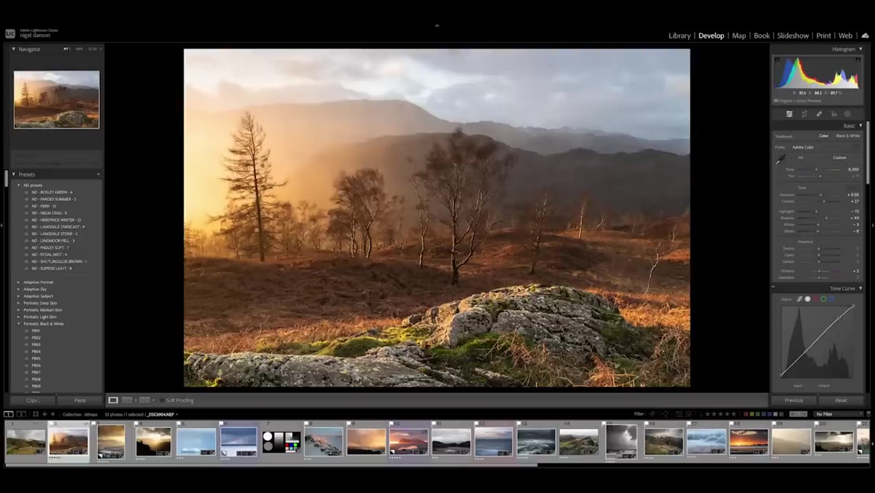This screenshot has height=493, width=875.
Task: Switch to the Print module
Action: coord(823,36)
